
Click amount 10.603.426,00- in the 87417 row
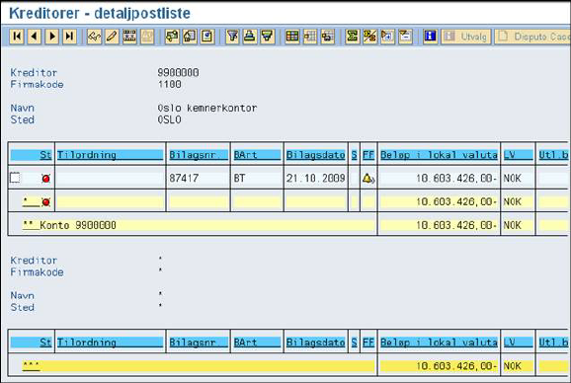pyautogui.click(x=456, y=179)
